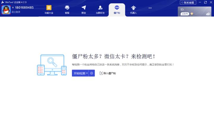Open the 机器人 robot tab

133,10
